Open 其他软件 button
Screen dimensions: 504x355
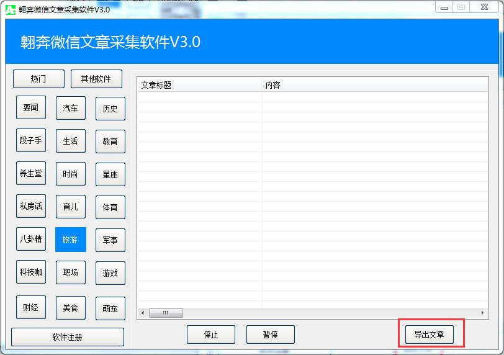click(x=96, y=79)
